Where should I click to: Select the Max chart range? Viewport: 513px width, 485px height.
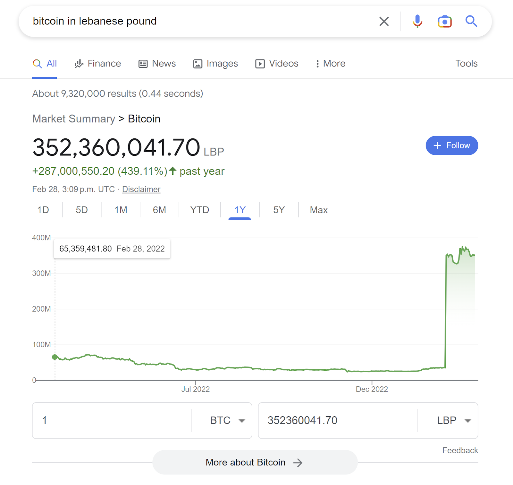tap(319, 210)
